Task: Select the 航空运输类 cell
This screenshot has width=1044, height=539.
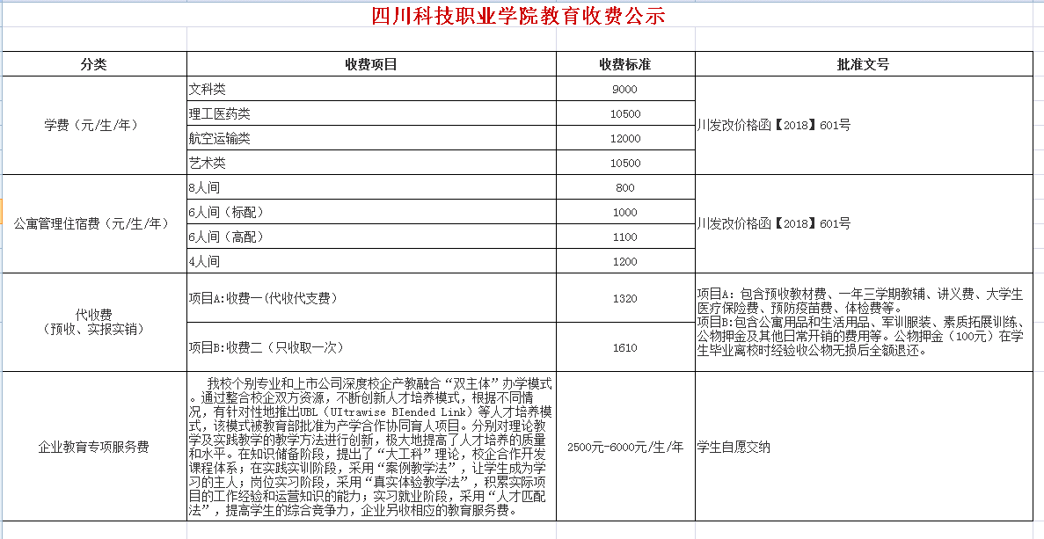Action: [371, 138]
